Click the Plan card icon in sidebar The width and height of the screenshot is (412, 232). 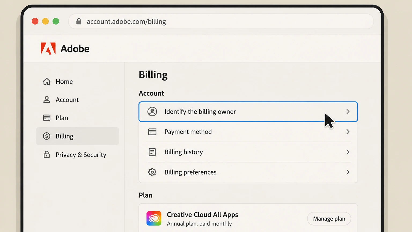click(47, 118)
